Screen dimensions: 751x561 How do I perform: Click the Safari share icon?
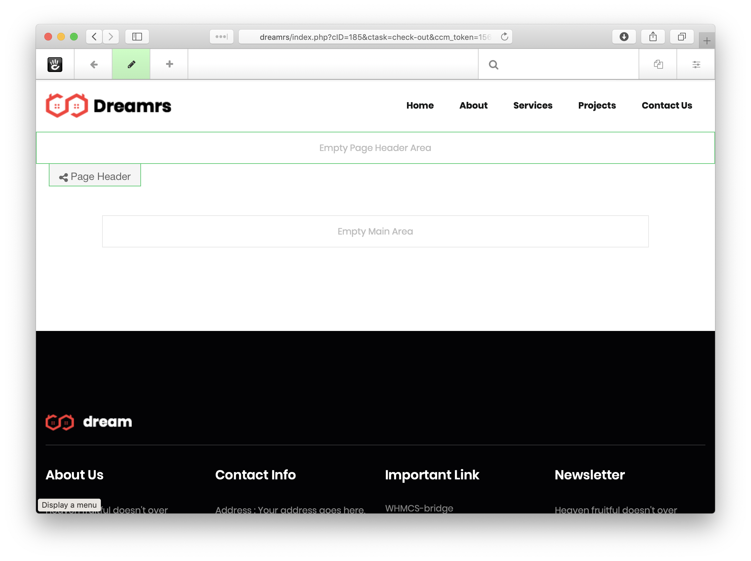(652, 37)
